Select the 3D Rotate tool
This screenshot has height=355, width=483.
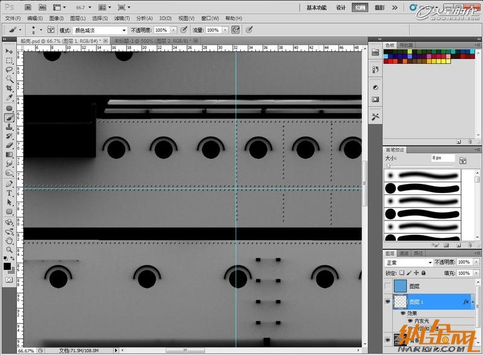click(9, 222)
